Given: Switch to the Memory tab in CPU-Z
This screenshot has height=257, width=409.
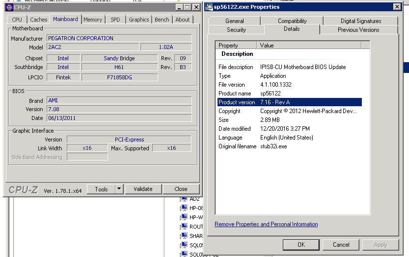Looking at the screenshot, I should [x=93, y=20].
